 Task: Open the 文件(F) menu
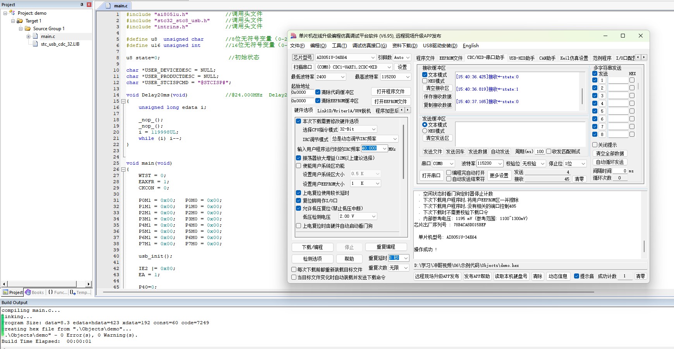click(x=297, y=46)
